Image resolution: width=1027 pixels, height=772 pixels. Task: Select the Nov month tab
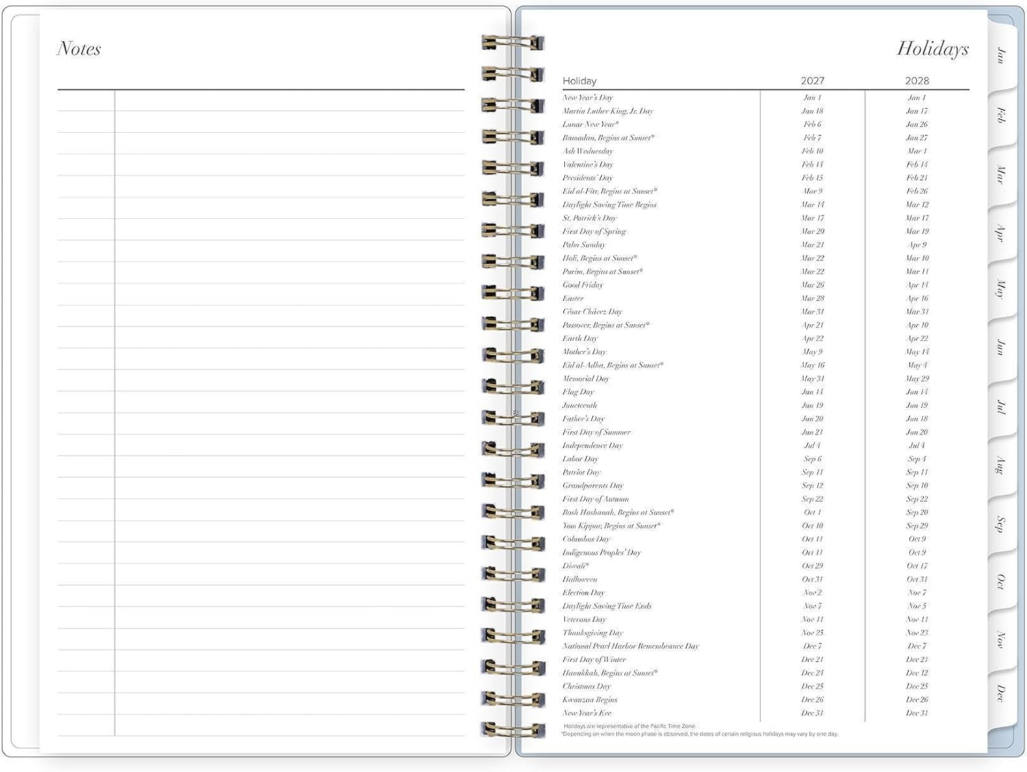1001,639
